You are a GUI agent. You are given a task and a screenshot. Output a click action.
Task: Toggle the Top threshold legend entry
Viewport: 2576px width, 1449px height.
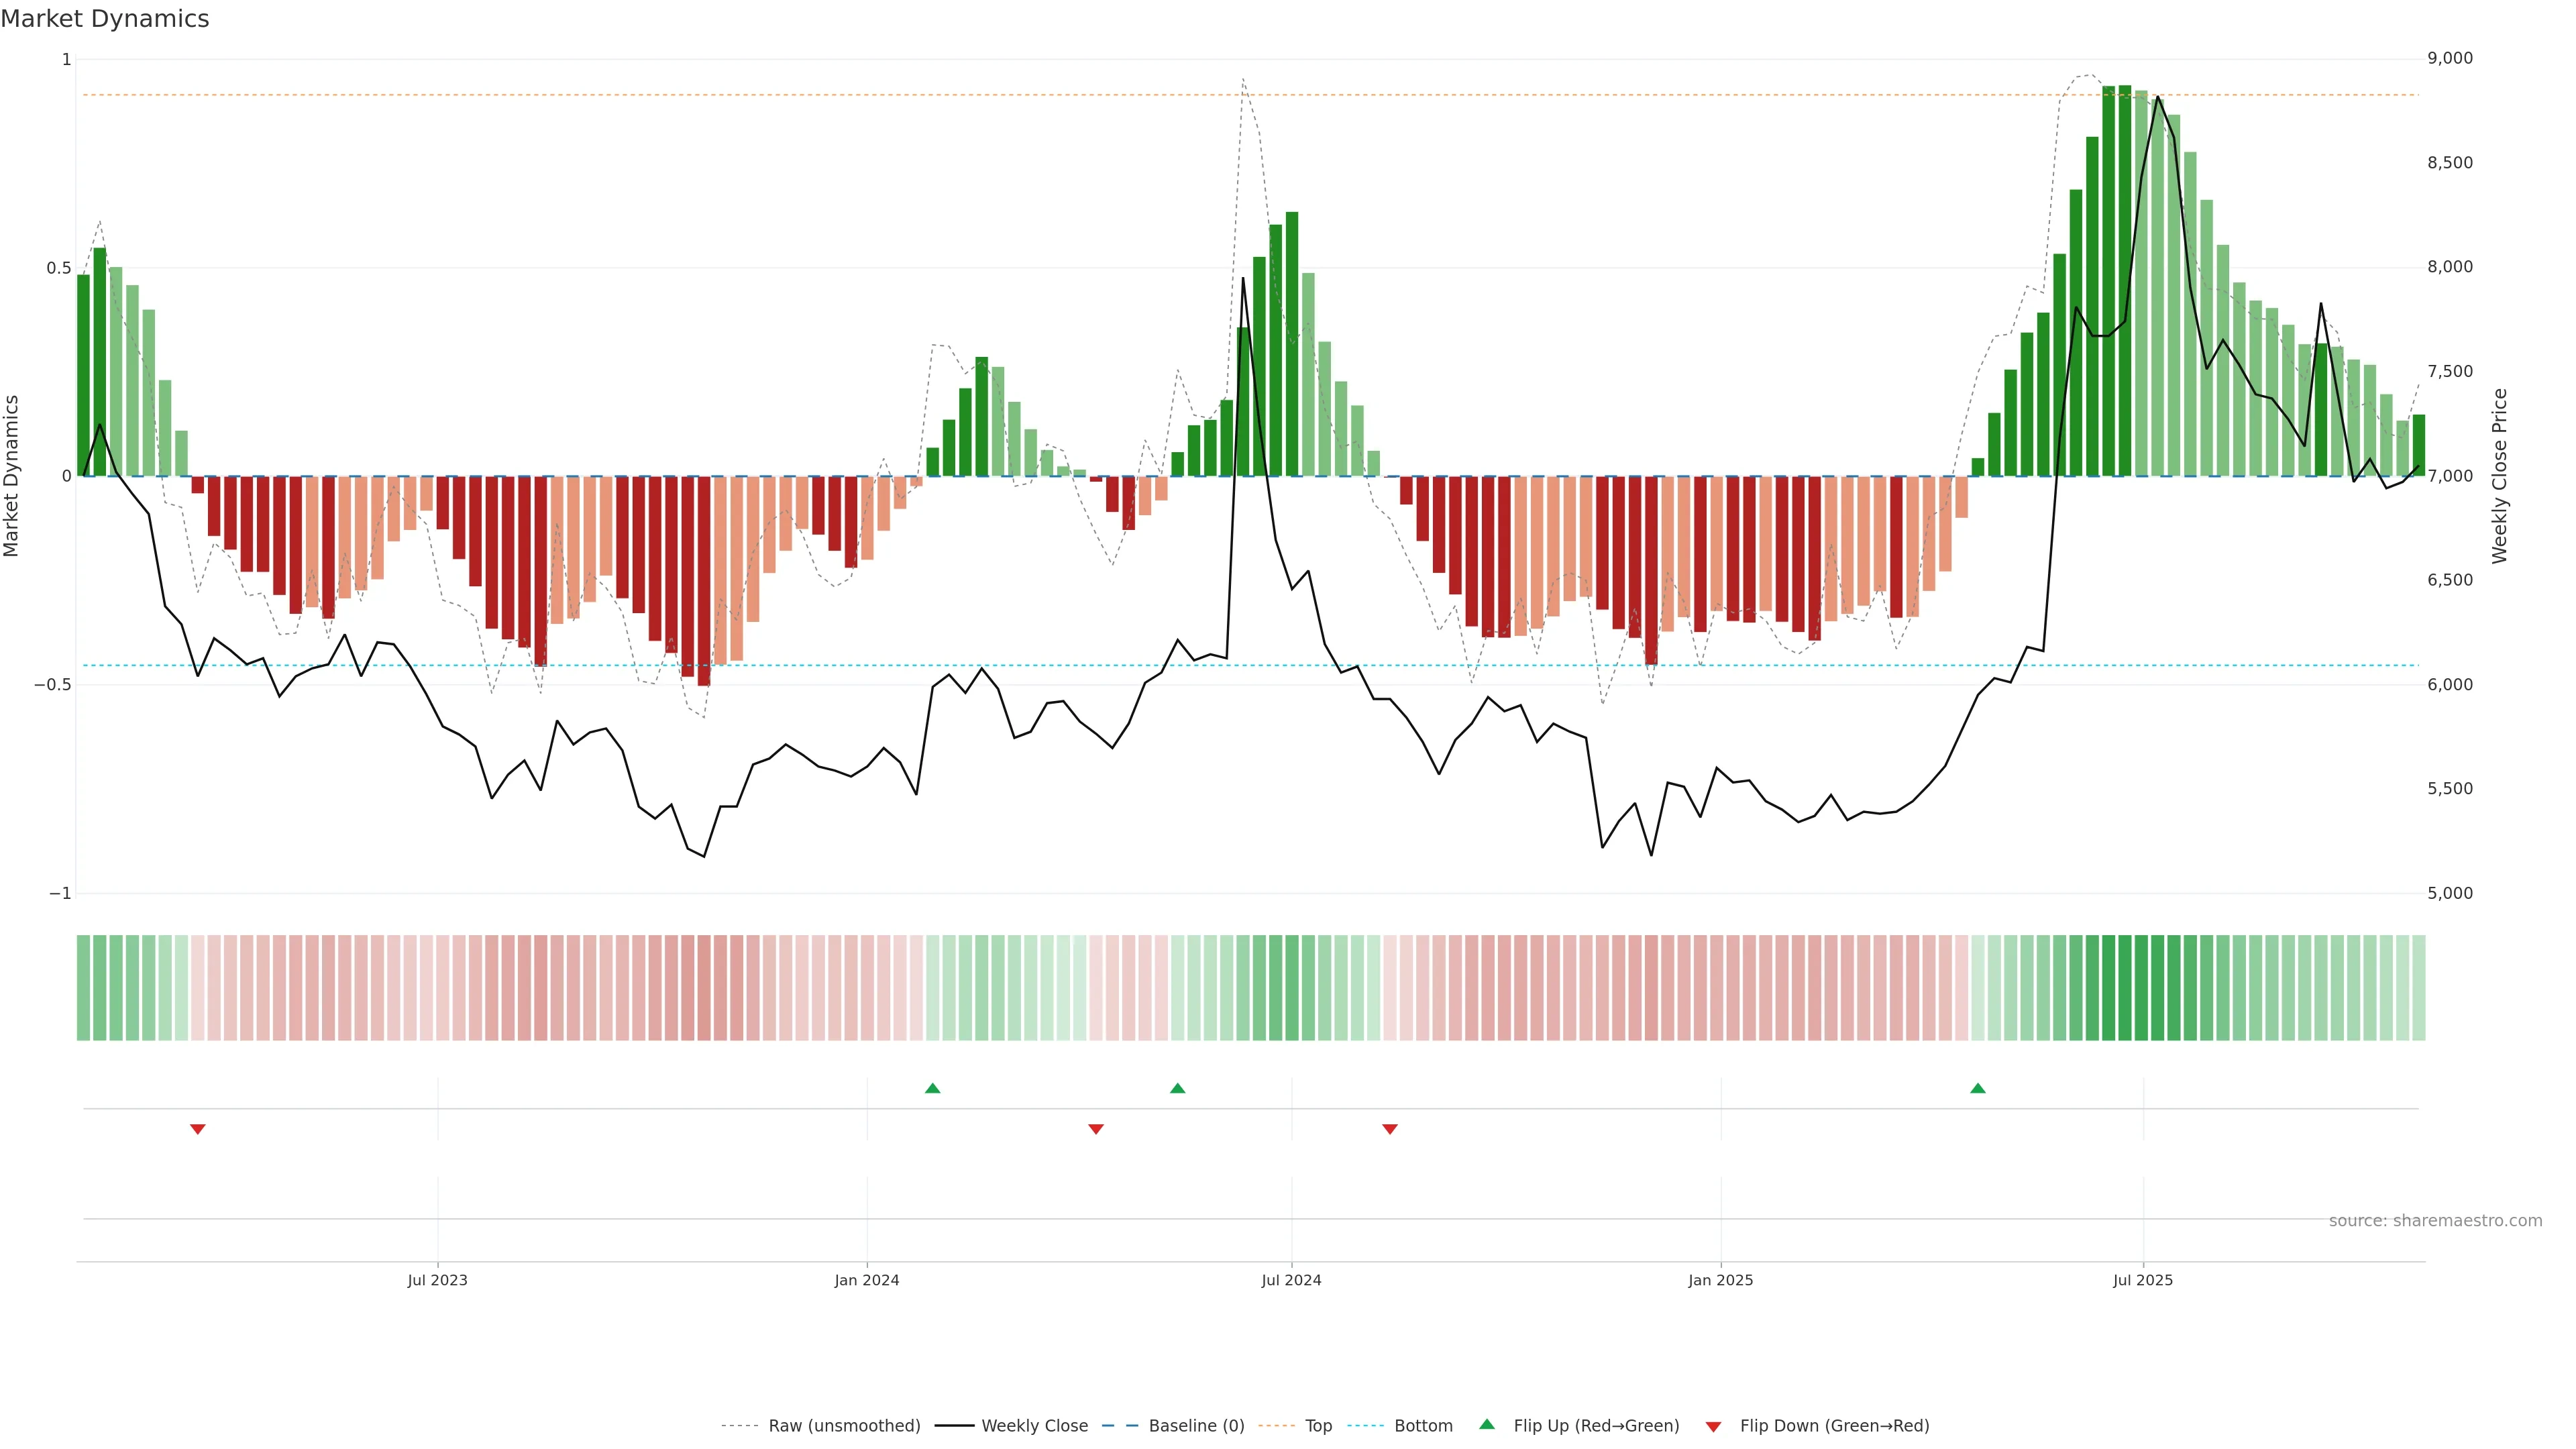[1318, 1426]
